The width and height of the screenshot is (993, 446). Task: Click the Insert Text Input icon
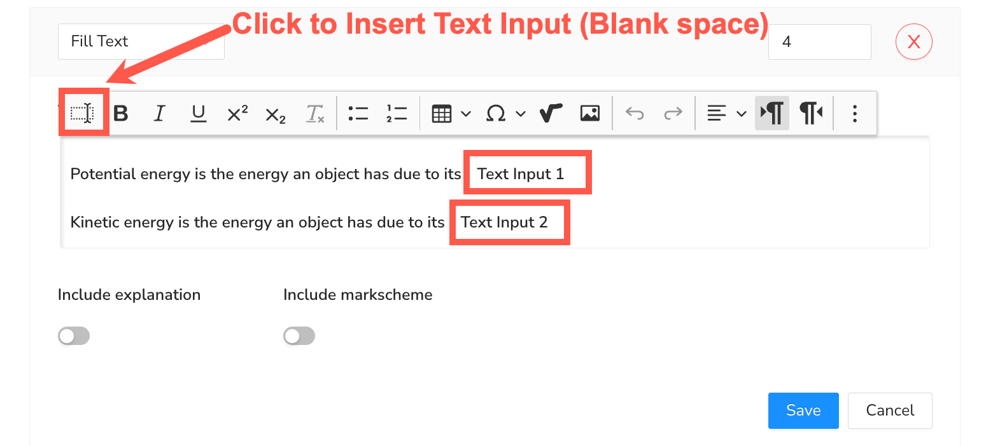click(x=83, y=114)
